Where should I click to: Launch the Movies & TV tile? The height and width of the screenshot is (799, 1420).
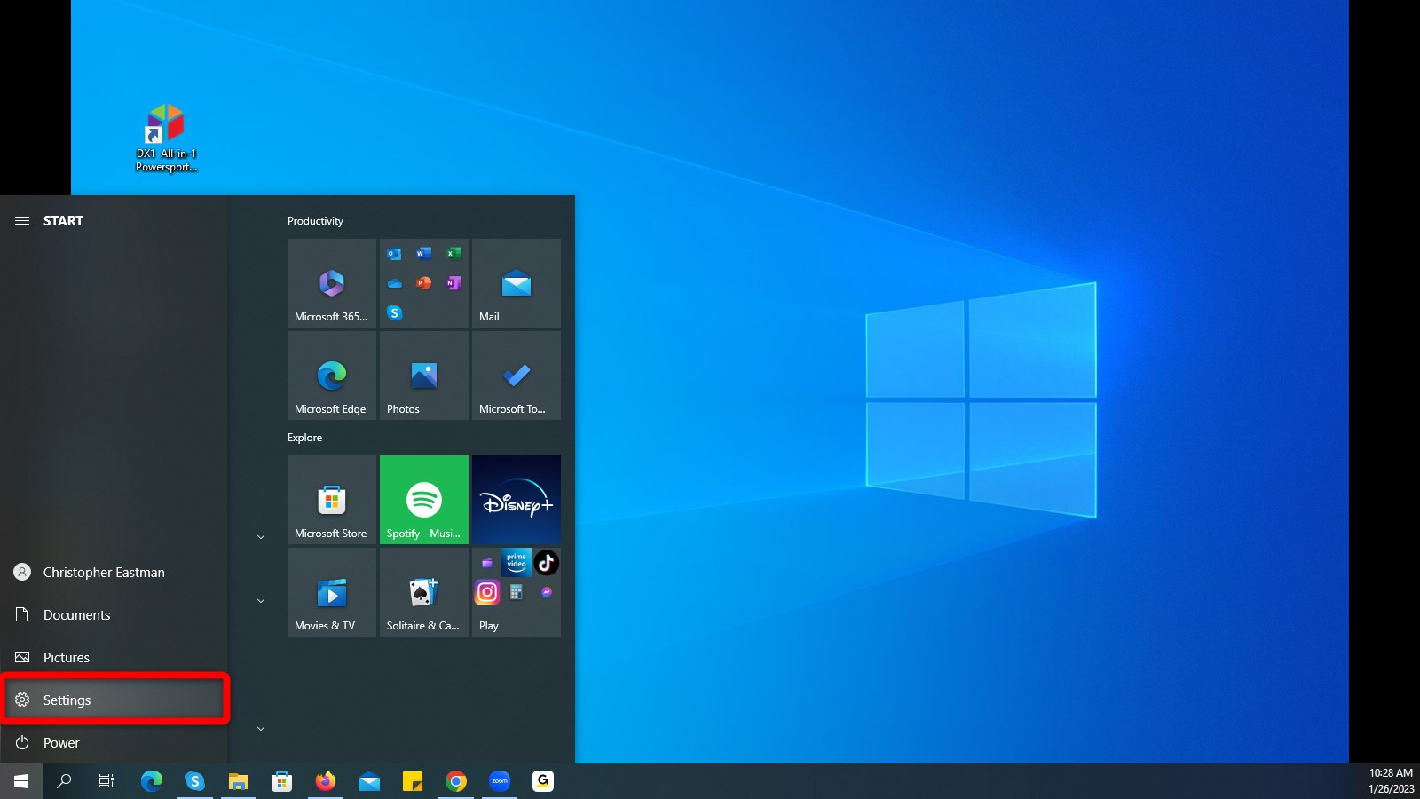[x=332, y=592]
